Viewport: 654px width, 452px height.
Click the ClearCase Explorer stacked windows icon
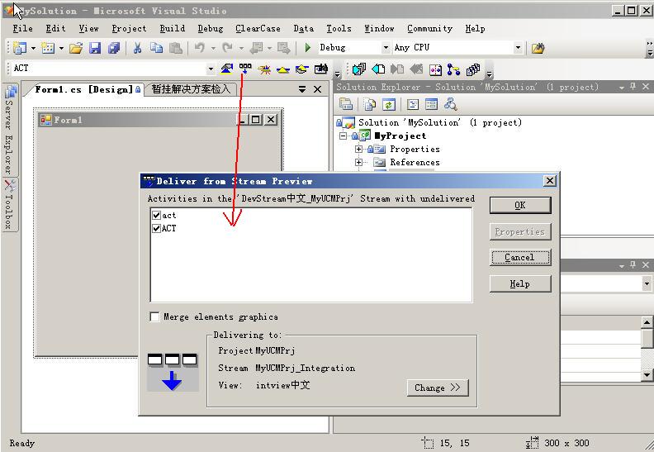[359, 69]
